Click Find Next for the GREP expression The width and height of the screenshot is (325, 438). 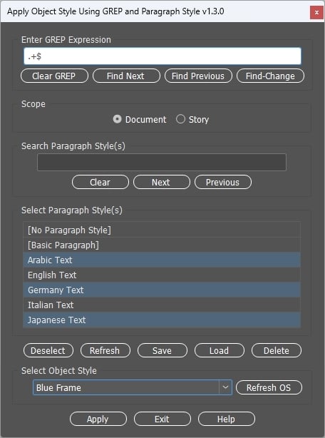126,76
